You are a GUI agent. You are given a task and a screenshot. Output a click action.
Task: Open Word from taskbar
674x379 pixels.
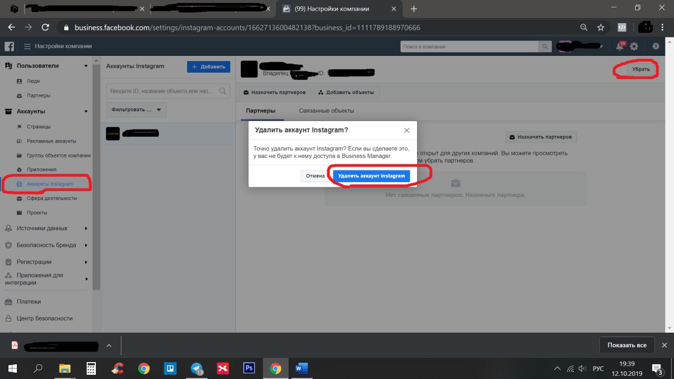pos(302,367)
